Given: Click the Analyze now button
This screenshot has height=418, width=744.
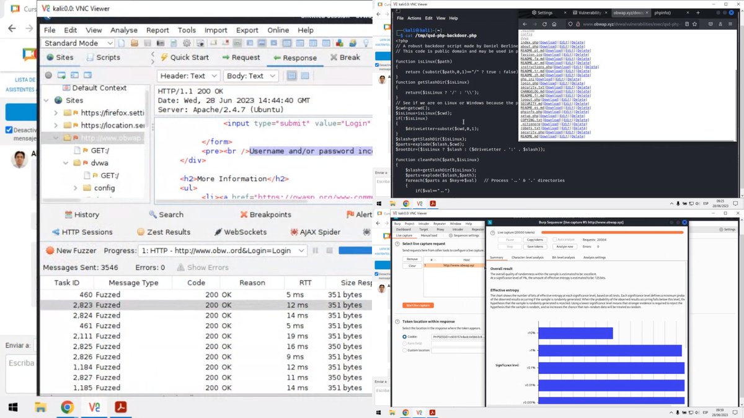Looking at the screenshot, I should [x=565, y=246].
